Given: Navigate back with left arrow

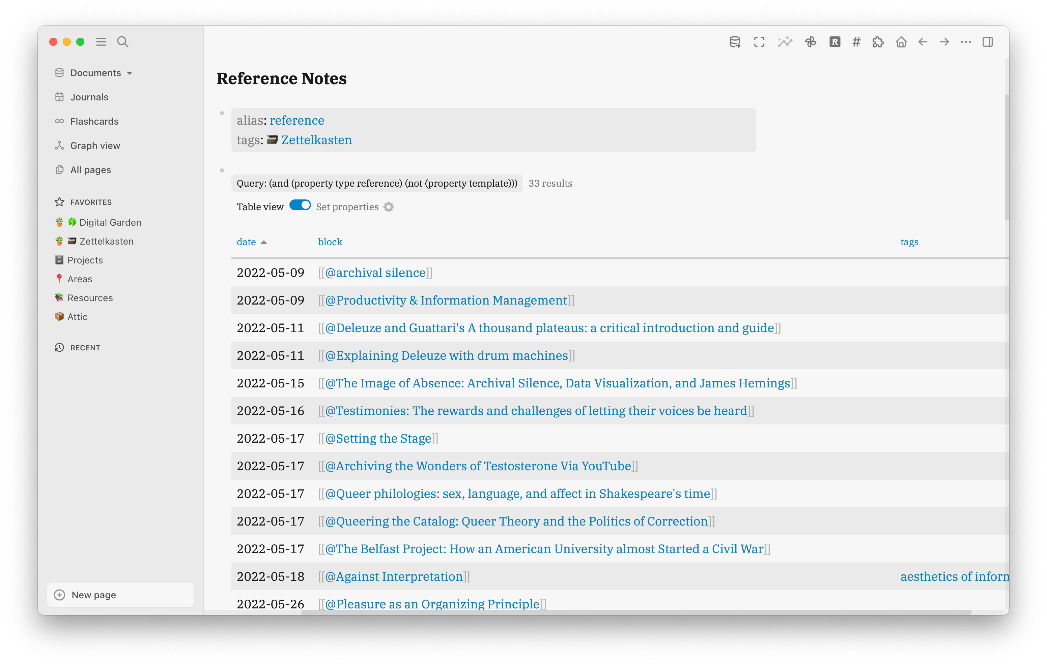Looking at the screenshot, I should (923, 42).
